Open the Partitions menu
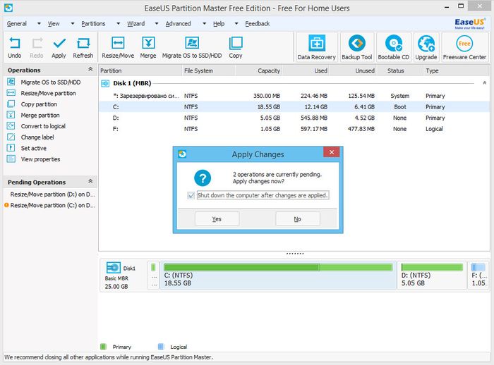This screenshot has width=494, height=365. (x=93, y=23)
